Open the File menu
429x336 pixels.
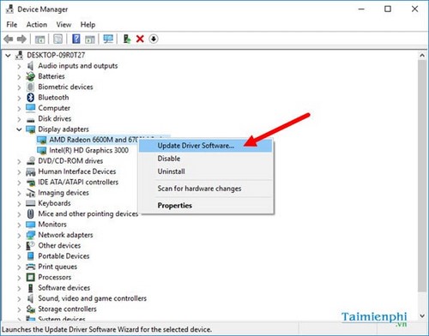pyautogui.click(x=12, y=25)
